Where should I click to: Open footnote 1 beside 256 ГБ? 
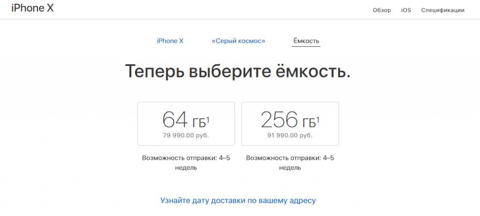tap(318, 120)
